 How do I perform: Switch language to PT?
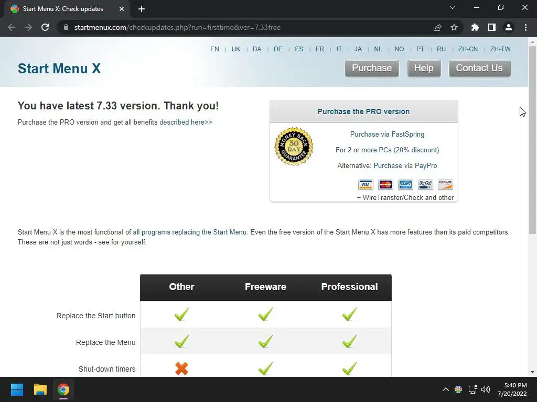(x=420, y=49)
